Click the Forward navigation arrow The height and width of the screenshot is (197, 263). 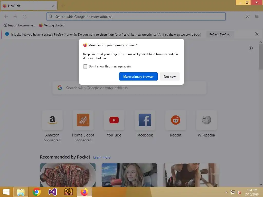15,16
